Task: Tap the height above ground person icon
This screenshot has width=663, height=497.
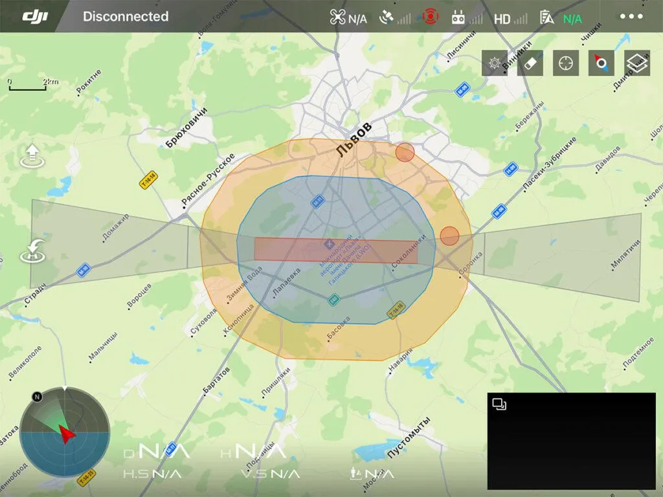Action: click(x=356, y=473)
